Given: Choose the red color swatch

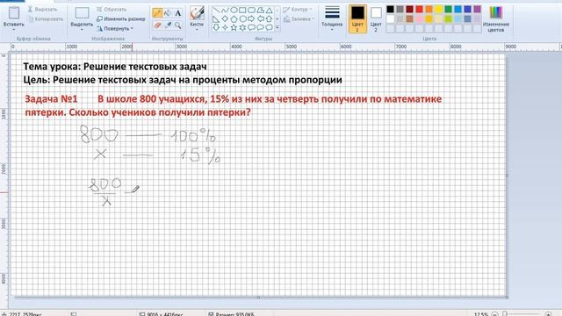Looking at the screenshot, I should (x=420, y=10).
